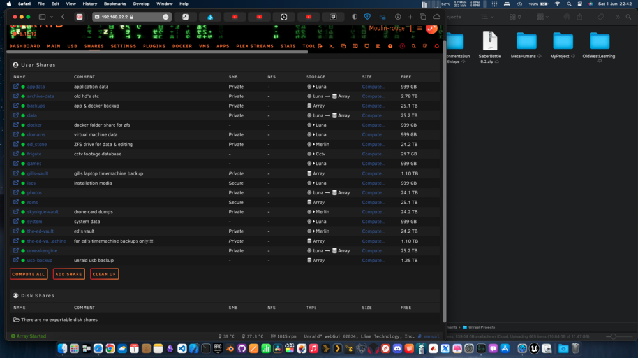This screenshot has height=358, width=638.
Task: Open the archive-data share link
Action: coord(41,96)
